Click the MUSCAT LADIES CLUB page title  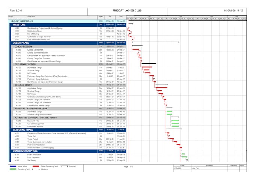pos(127,10)
